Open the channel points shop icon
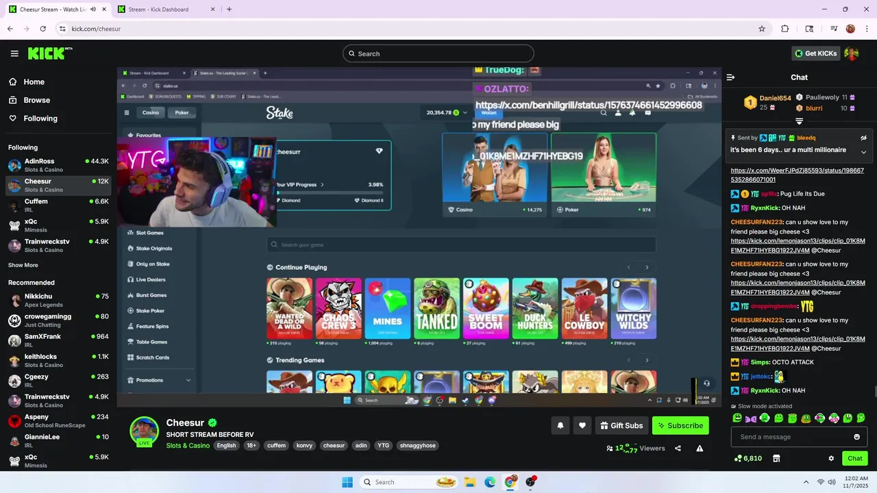Screen dimensions: 877x493 (x=776, y=459)
